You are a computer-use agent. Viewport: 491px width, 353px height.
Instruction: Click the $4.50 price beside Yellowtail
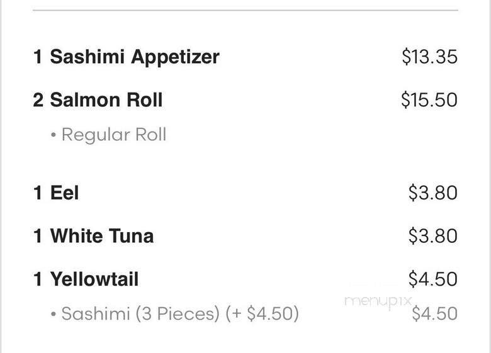point(432,279)
